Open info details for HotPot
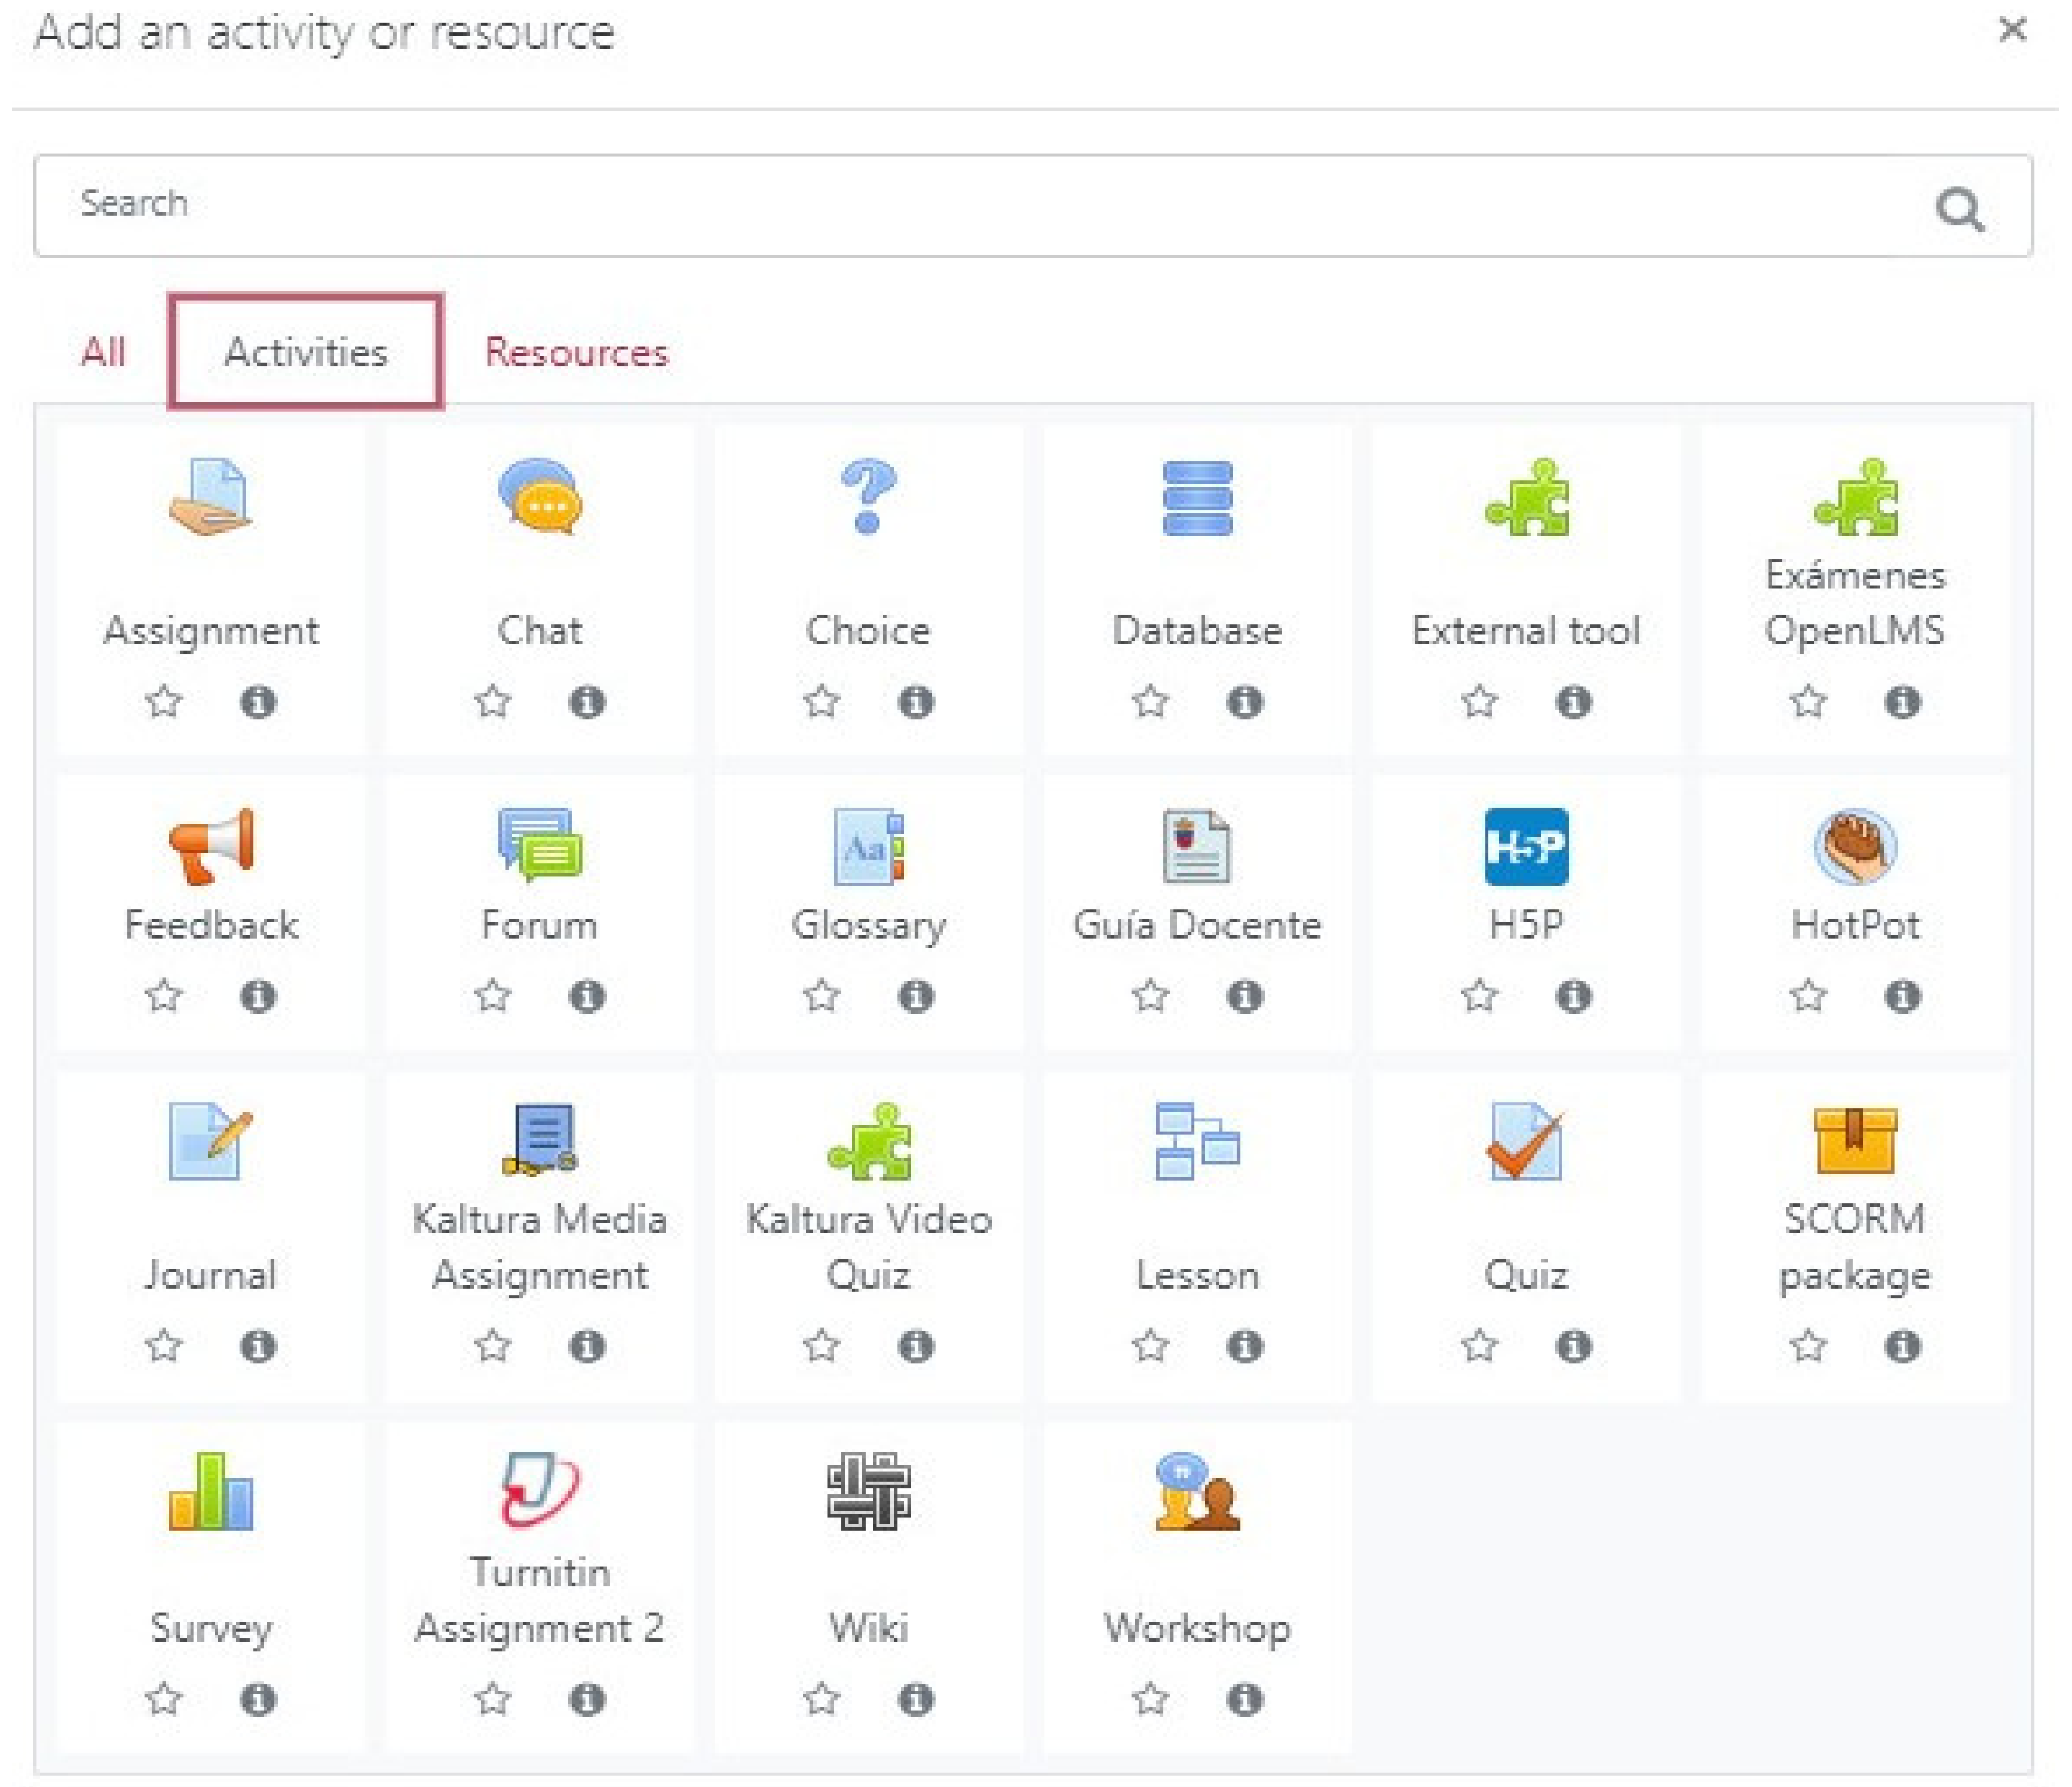2072x1787 pixels. tap(1902, 997)
